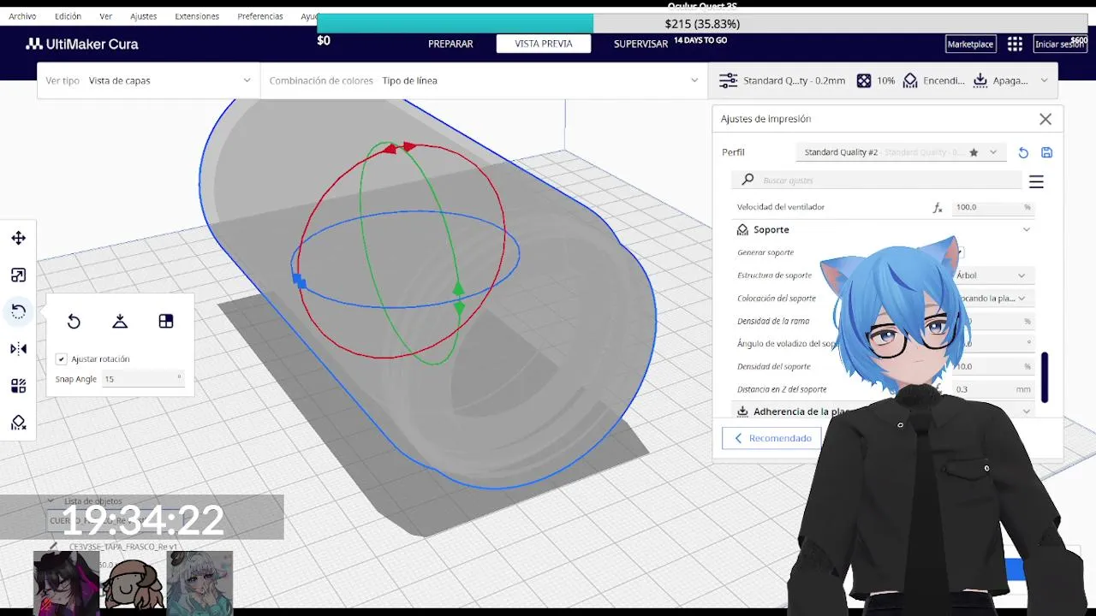Close the Ajustes de impresión panel

[1045, 119]
